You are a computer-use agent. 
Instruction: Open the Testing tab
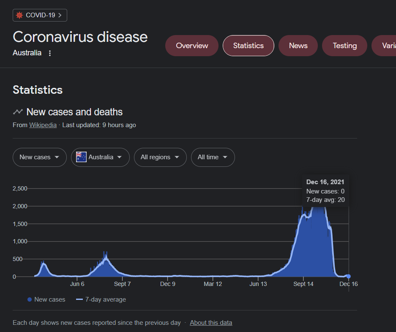coord(344,46)
